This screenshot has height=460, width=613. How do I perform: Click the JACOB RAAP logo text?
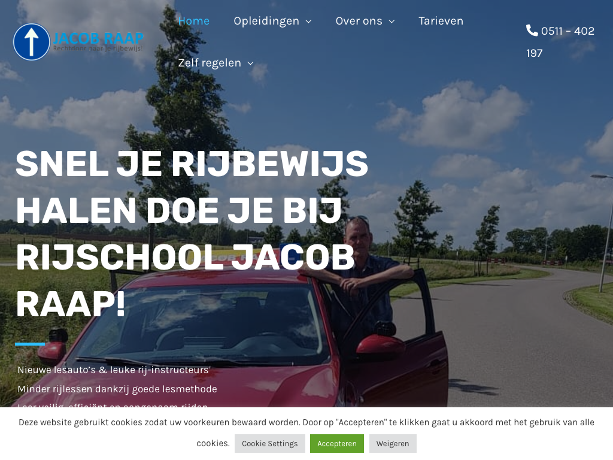pos(98,38)
